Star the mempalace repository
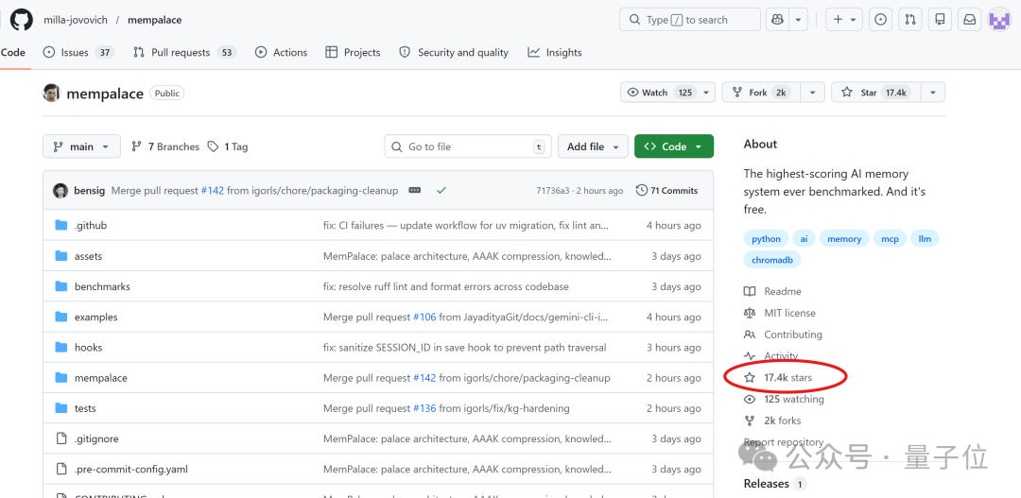The height and width of the screenshot is (498, 1021). pos(875,93)
